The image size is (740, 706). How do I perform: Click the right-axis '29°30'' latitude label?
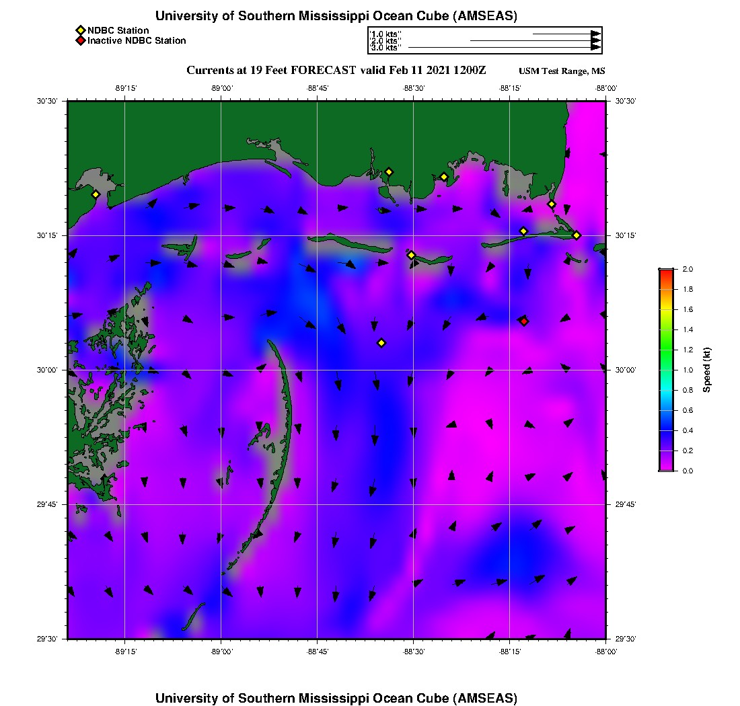[626, 639]
